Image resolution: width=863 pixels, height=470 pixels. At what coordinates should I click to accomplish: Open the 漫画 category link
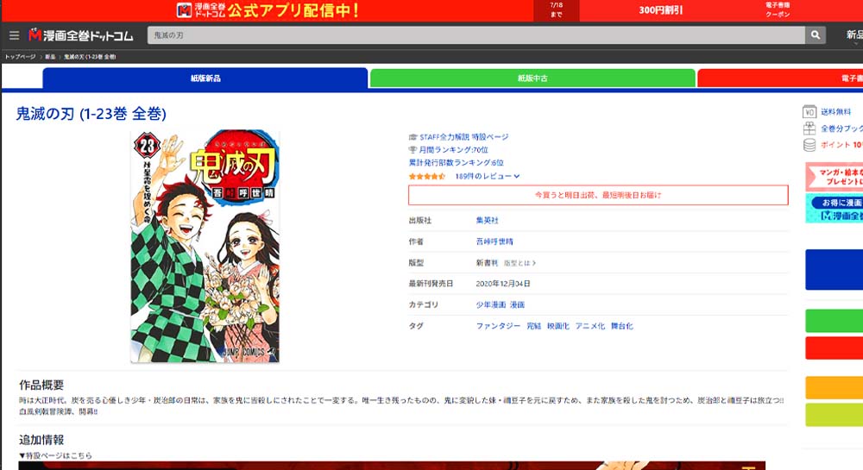tap(517, 304)
